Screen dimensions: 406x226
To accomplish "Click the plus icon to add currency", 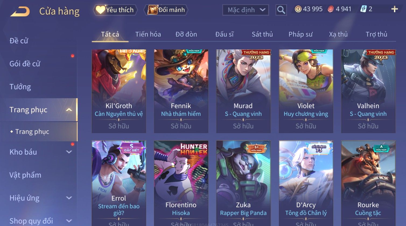I will point(394,9).
